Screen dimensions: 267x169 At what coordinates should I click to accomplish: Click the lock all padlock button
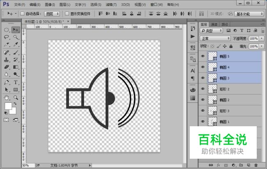pyautogui.click(x=231, y=46)
